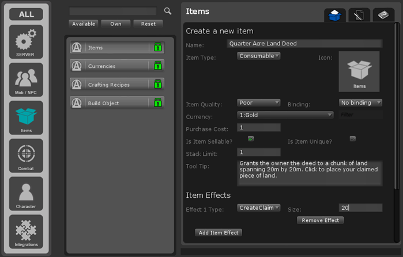The height and width of the screenshot is (257, 403).
Task: Toggle the Is Item Sellable checkbox
Action: (251, 139)
